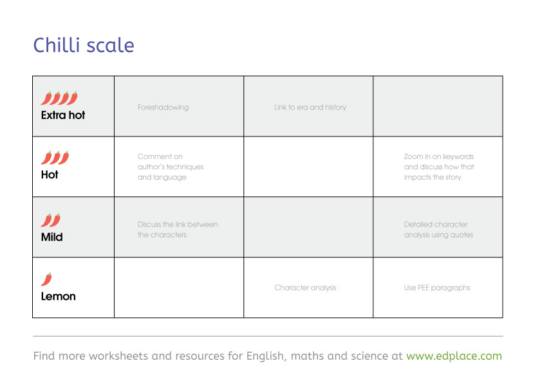
Task: Select the Hot level label
Action: click(x=50, y=174)
